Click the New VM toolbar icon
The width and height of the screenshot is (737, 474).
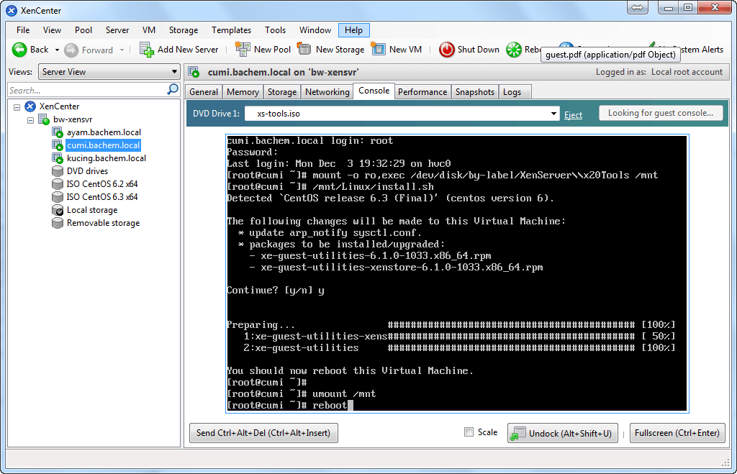pyautogui.click(x=378, y=49)
